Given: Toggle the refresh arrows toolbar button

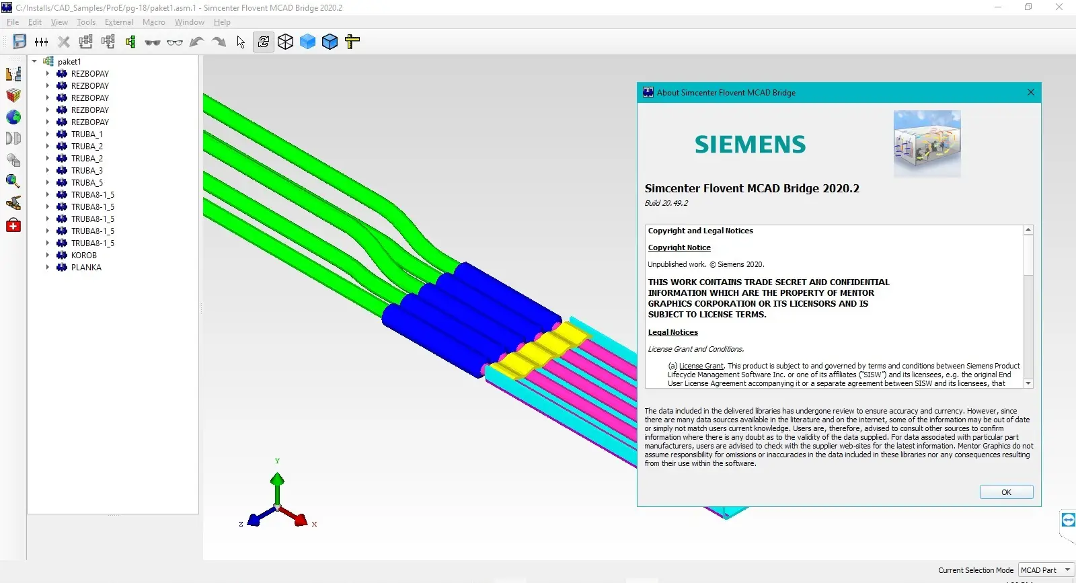Looking at the screenshot, I should (x=264, y=42).
